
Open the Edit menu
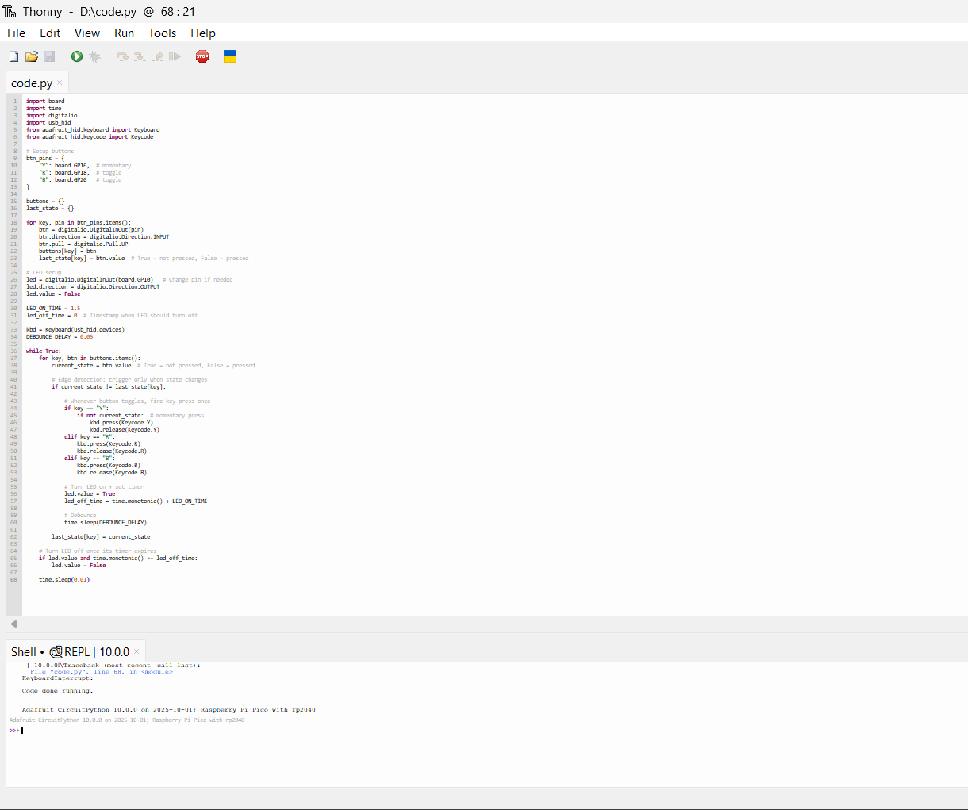pyautogui.click(x=50, y=33)
